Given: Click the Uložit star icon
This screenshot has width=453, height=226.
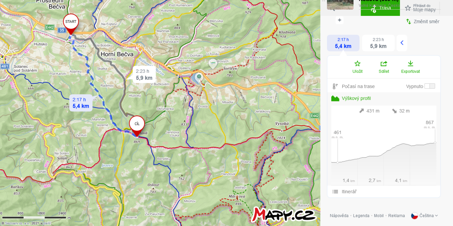Looking at the screenshot, I should click(x=357, y=64).
